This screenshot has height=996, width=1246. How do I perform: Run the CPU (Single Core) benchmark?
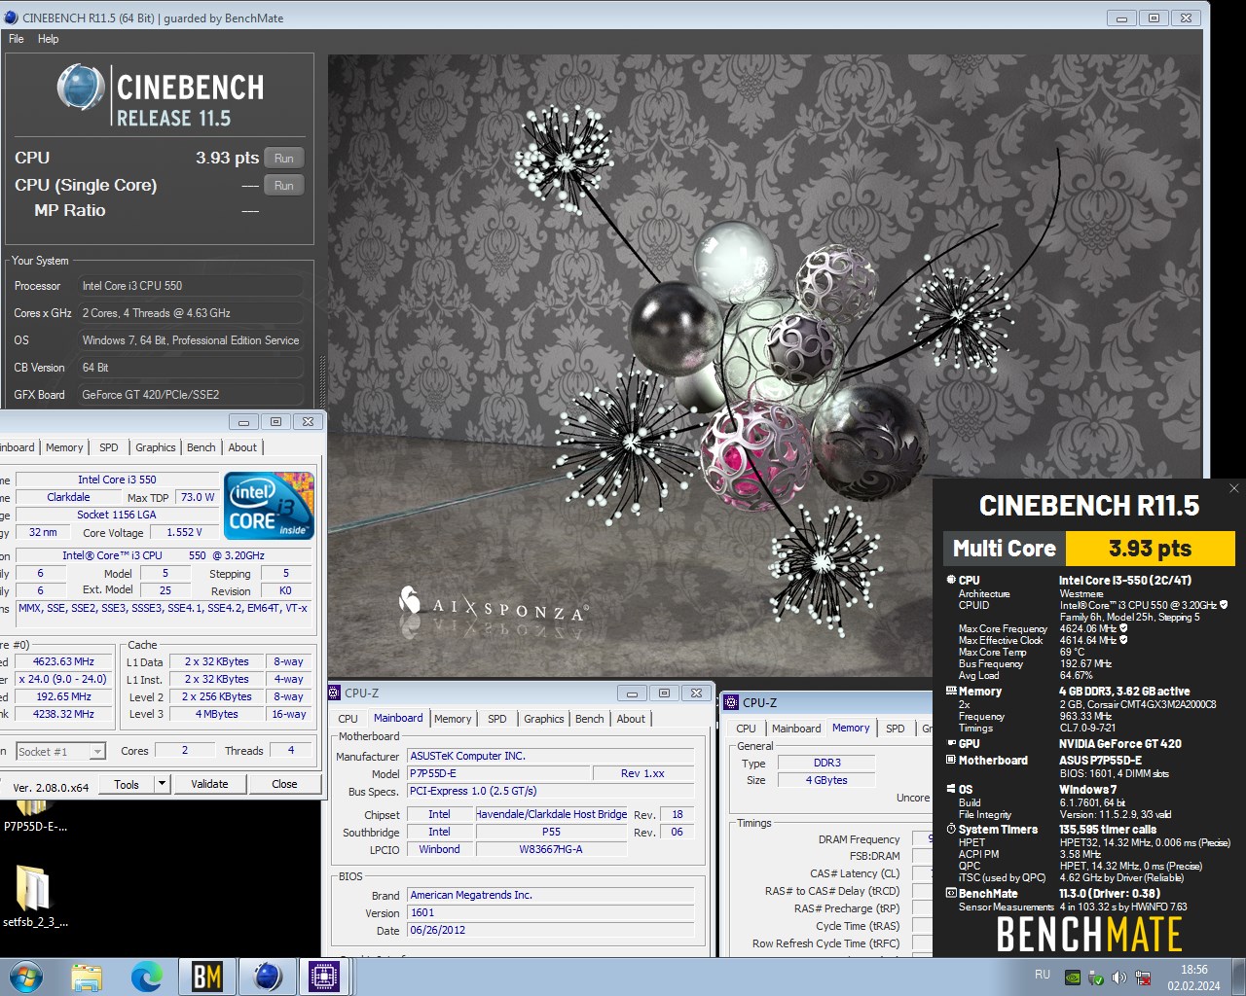point(283,185)
